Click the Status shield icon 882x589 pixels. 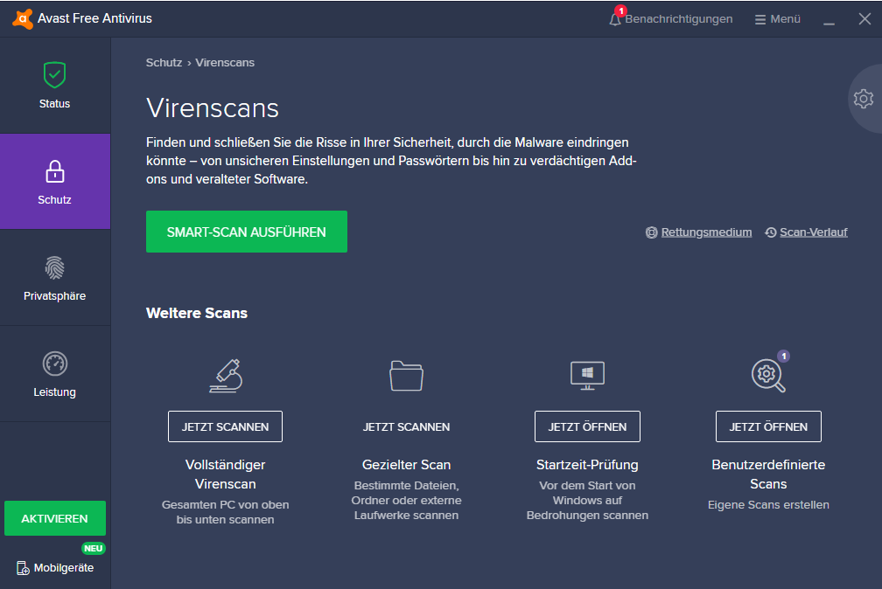click(54, 75)
